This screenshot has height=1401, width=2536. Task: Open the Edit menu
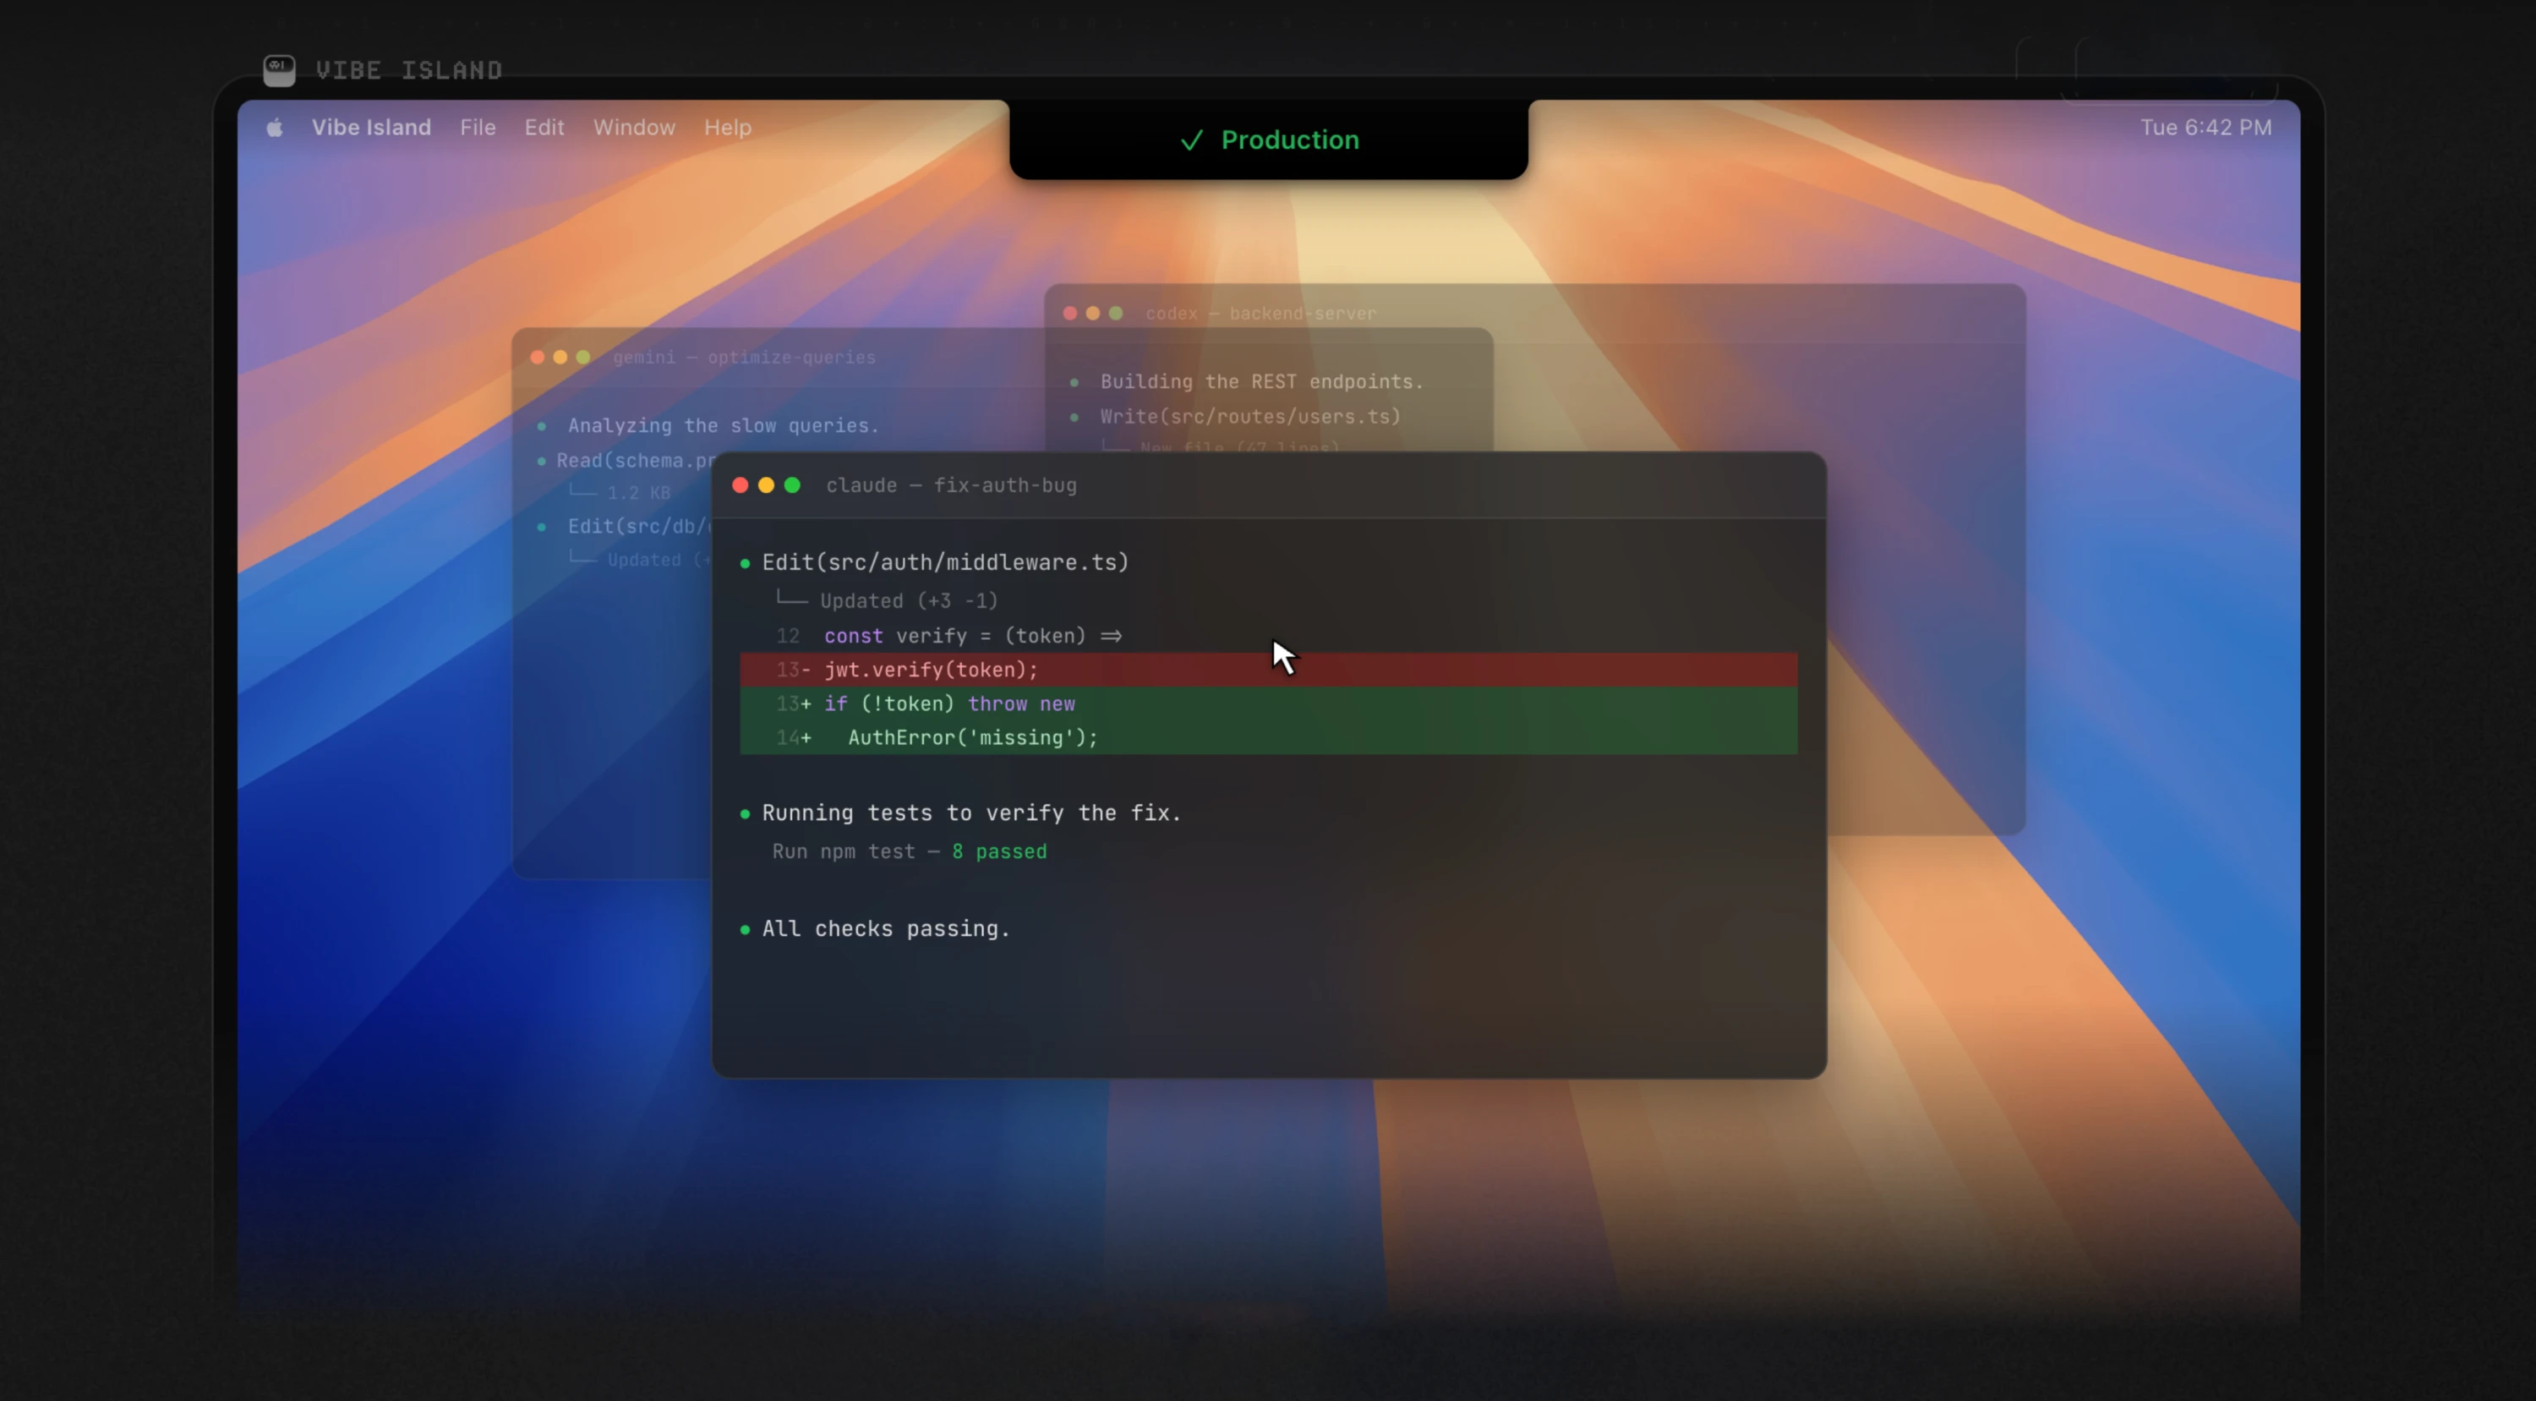tap(544, 128)
